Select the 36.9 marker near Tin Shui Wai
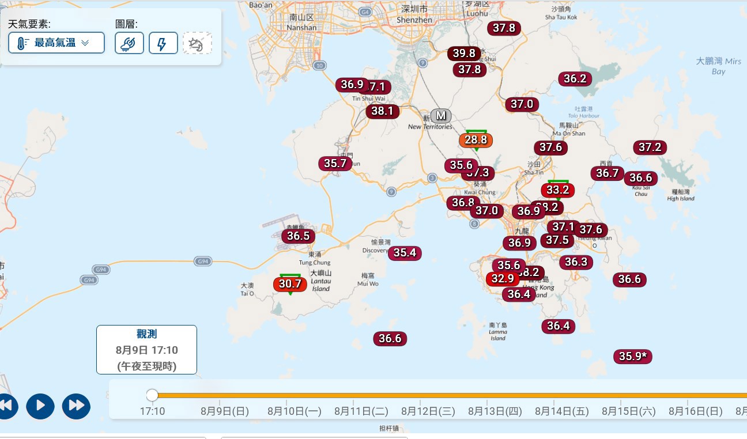747x439 pixels. coord(352,85)
